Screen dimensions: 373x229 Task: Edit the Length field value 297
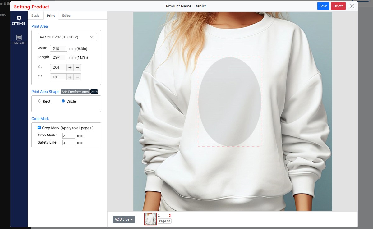tap(59, 57)
